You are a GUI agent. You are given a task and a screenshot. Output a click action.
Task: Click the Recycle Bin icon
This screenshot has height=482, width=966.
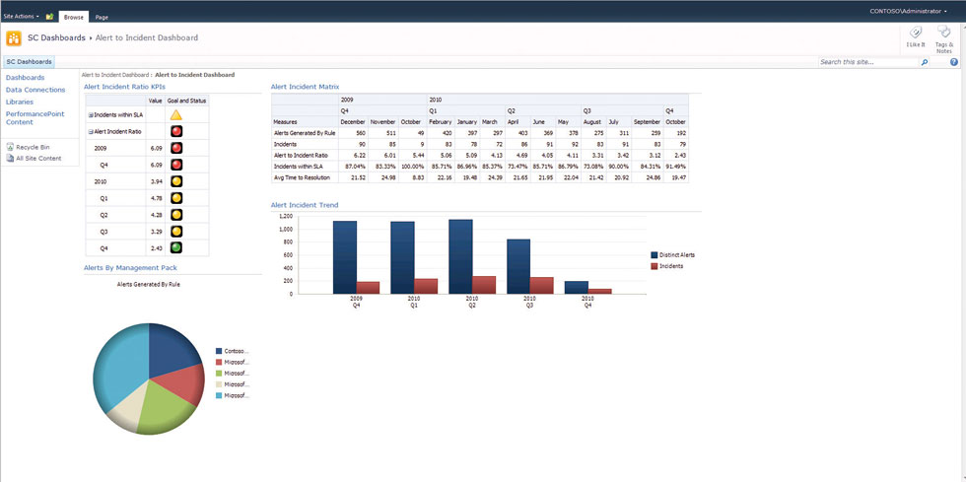point(10,147)
